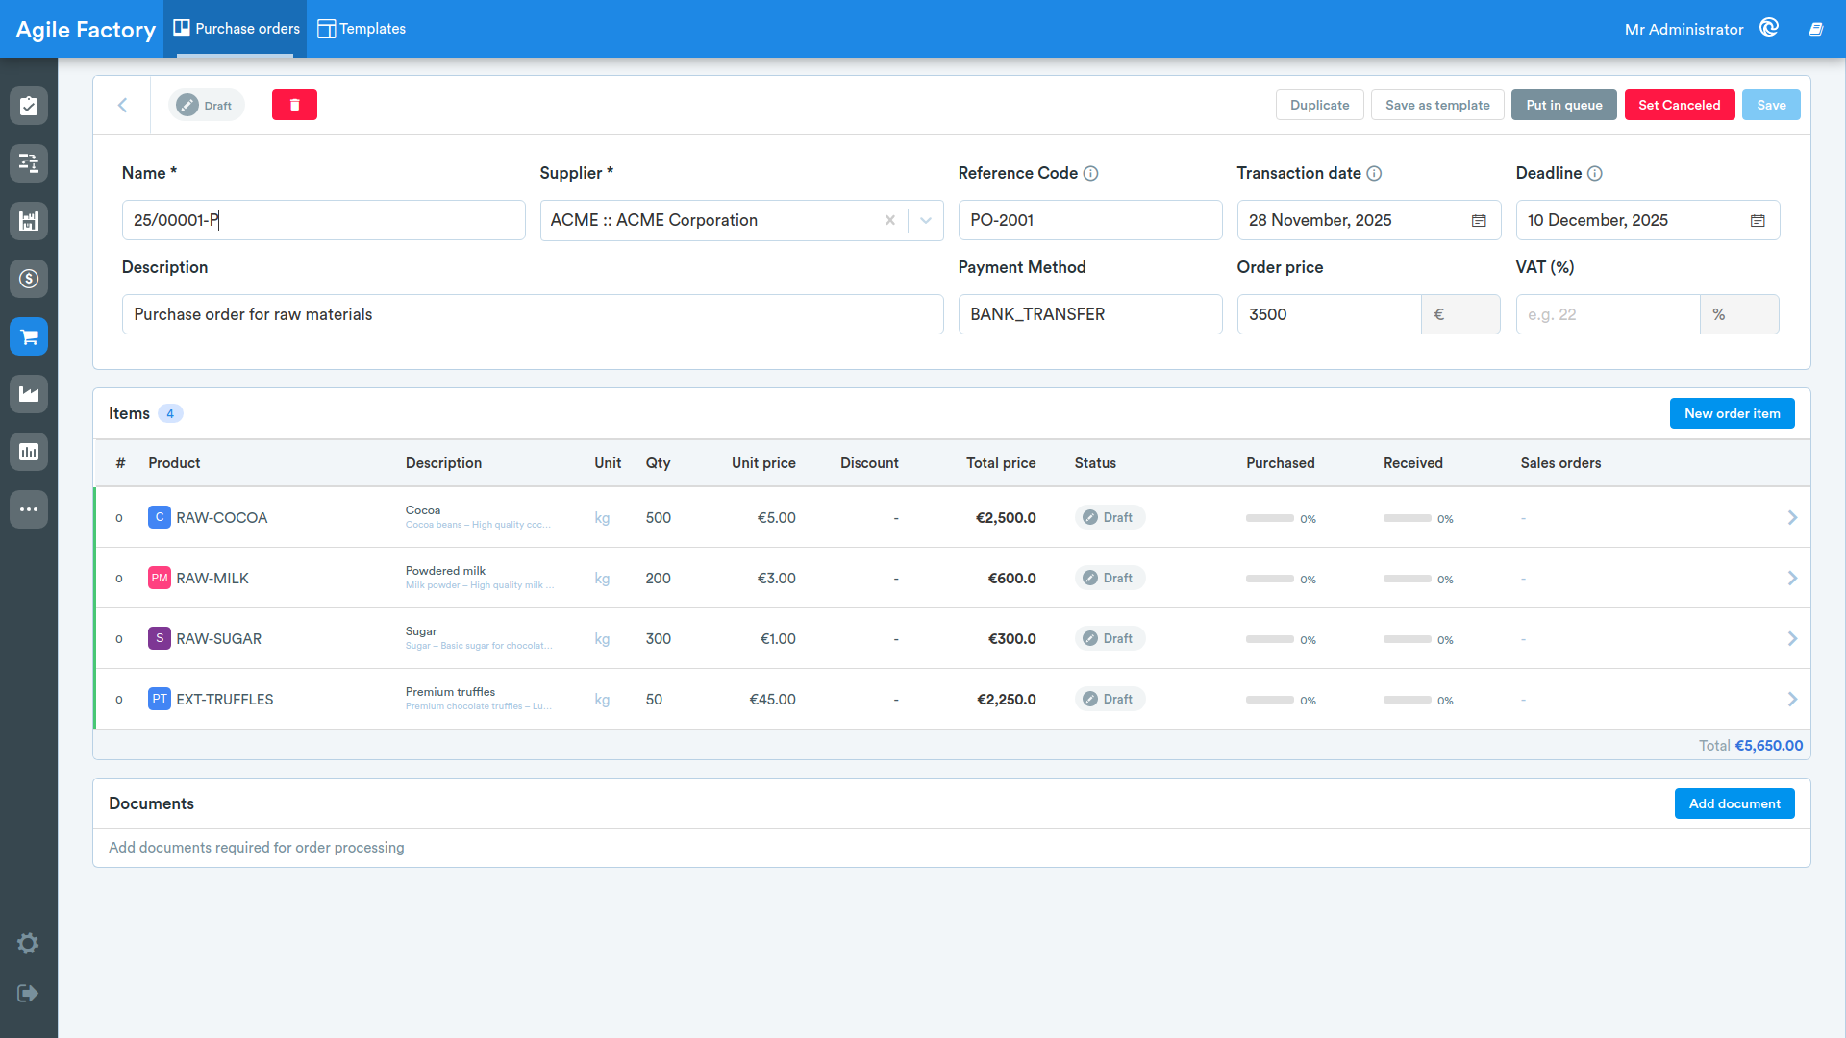Click the Order price field

(1329, 314)
